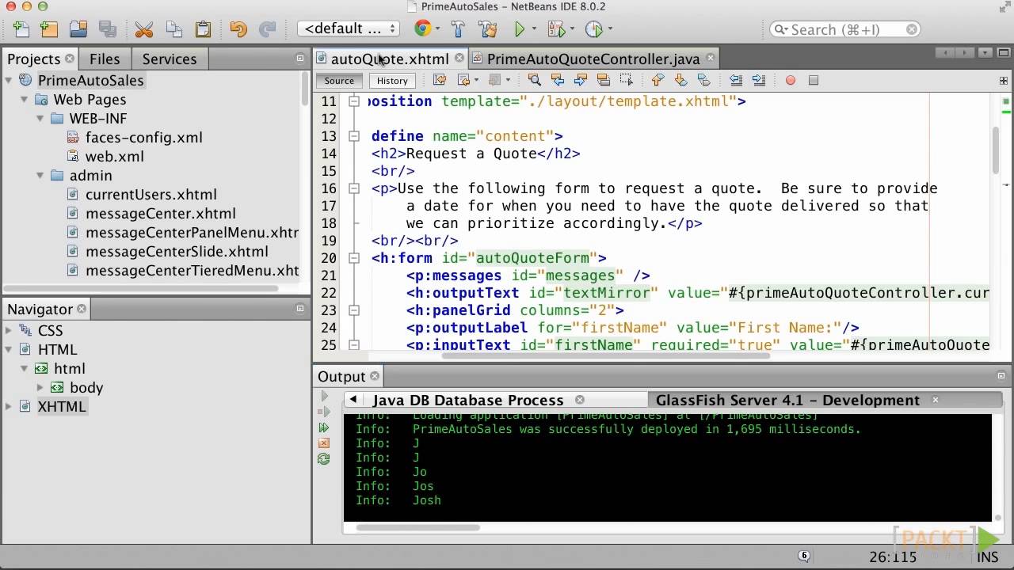Click the New Project icon
Screen dimensions: 1014x570
coord(49,29)
